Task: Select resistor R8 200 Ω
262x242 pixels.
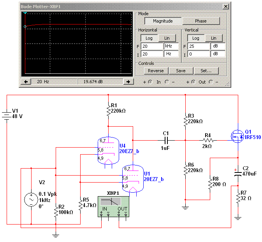Action: (x=210, y=184)
